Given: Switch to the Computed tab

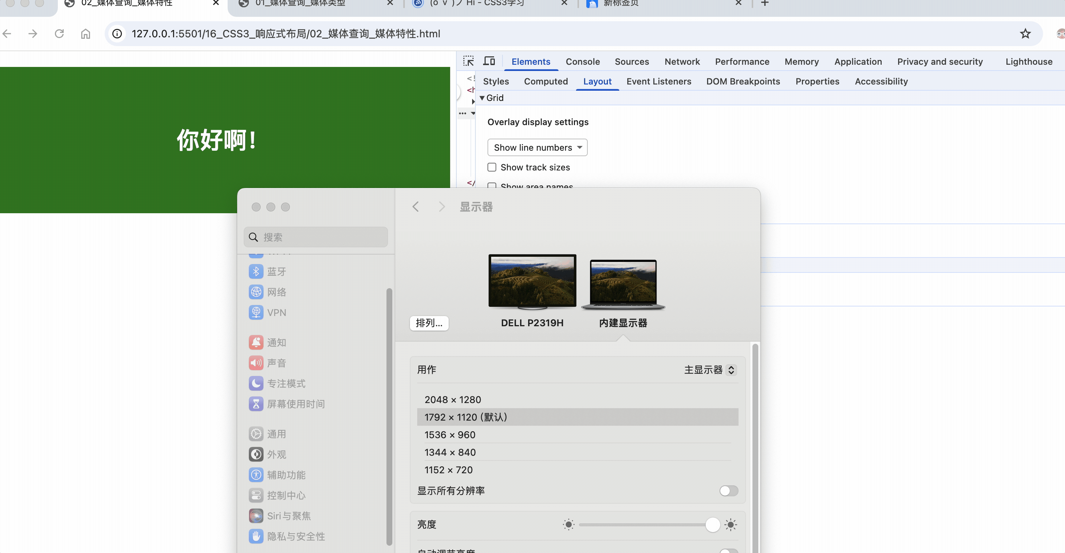Looking at the screenshot, I should coord(545,82).
